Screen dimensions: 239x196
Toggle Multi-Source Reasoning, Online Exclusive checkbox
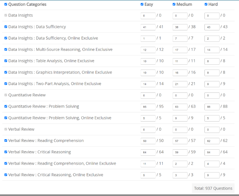click(x=6, y=50)
